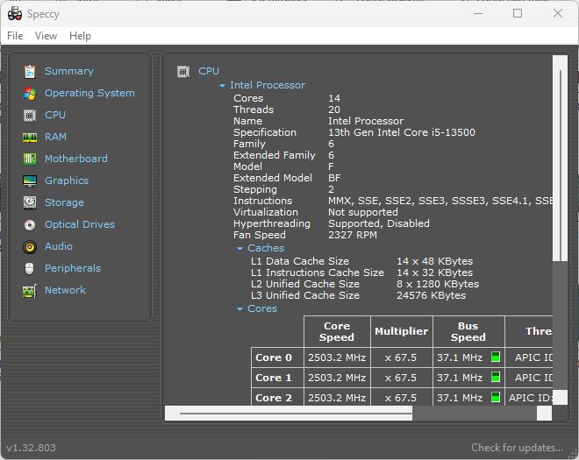View the Optical Drives section
579x460 pixels.
pos(80,224)
